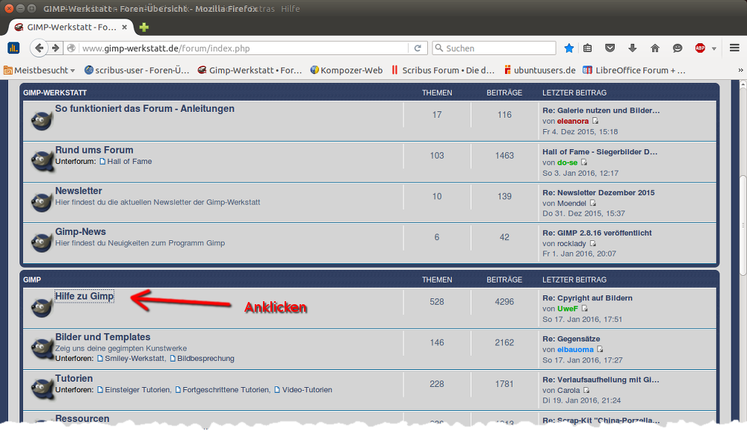This screenshot has width=747, height=431.
Task: Show more bookmarks chevron
Action: 740,70
